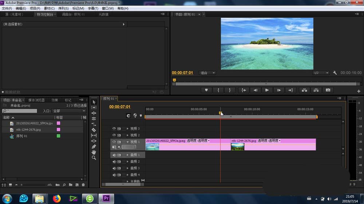Viewport: 364px width, 204px height.
Task: Select the Pen tool in the tools panel
Action: coord(94,147)
